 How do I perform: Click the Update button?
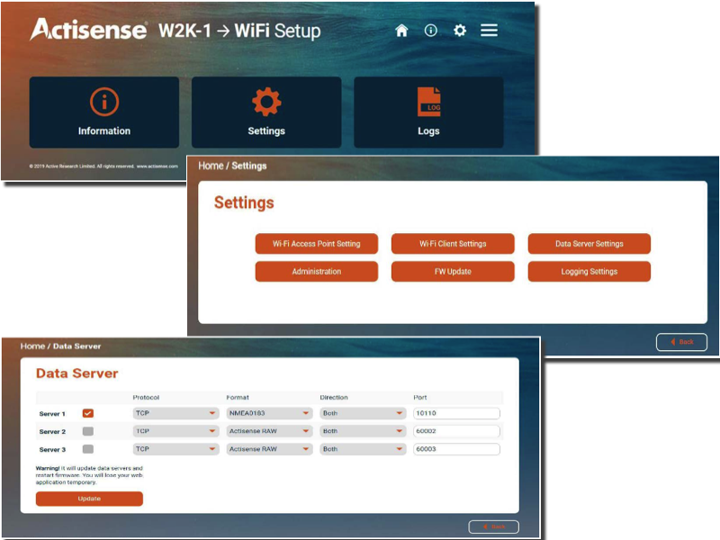(x=89, y=499)
